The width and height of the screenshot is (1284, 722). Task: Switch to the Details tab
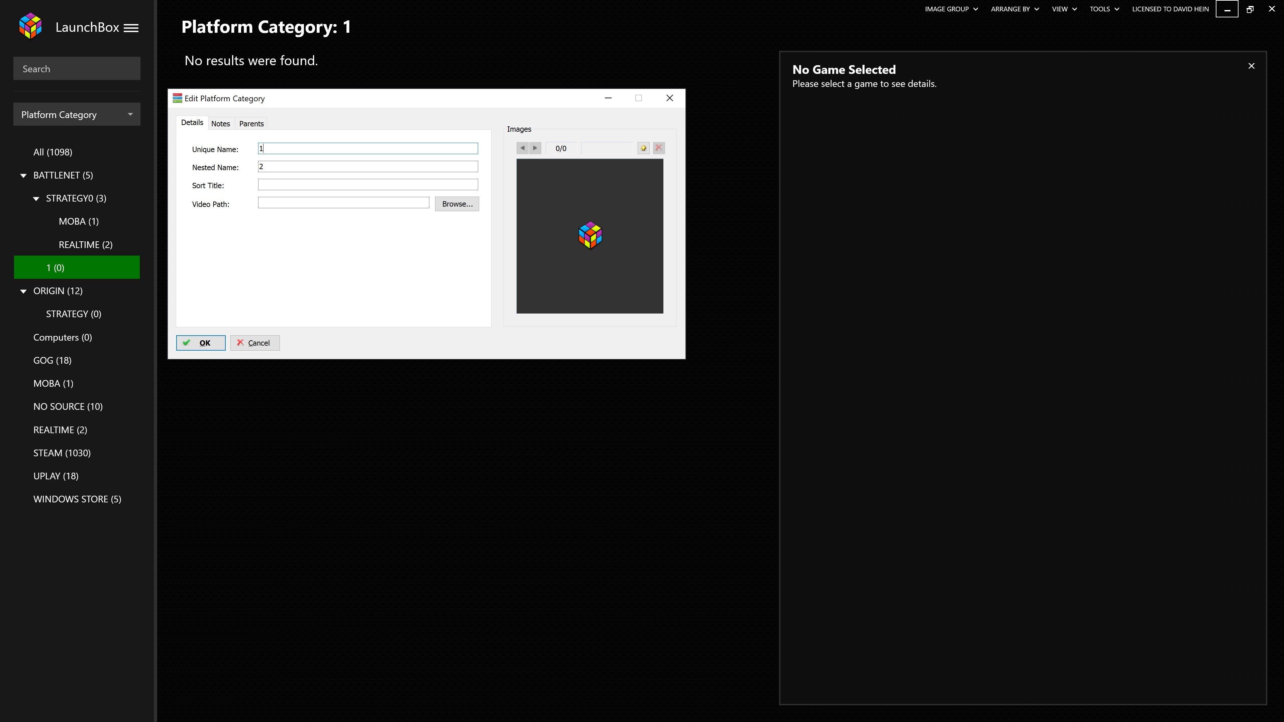coord(192,123)
